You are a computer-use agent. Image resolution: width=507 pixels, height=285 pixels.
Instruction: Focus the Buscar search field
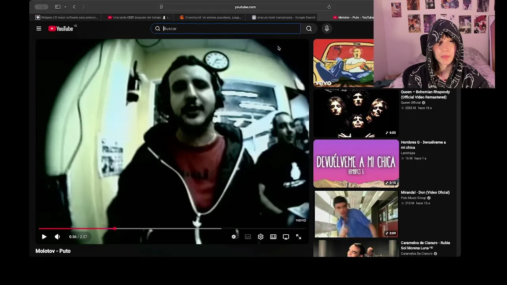tap(226, 28)
